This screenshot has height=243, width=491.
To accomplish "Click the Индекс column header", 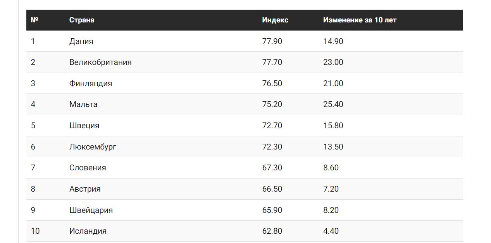I will click(275, 20).
